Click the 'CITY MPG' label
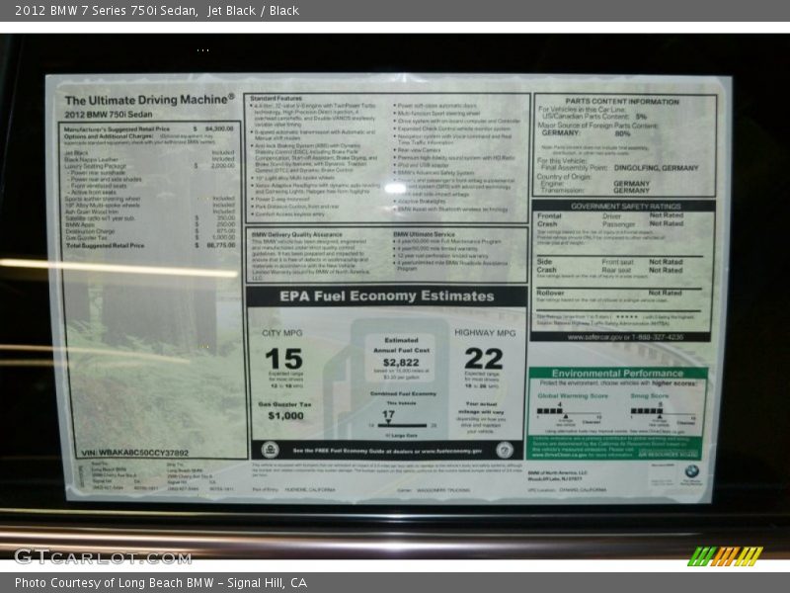790x593 pixels. pyautogui.click(x=282, y=333)
